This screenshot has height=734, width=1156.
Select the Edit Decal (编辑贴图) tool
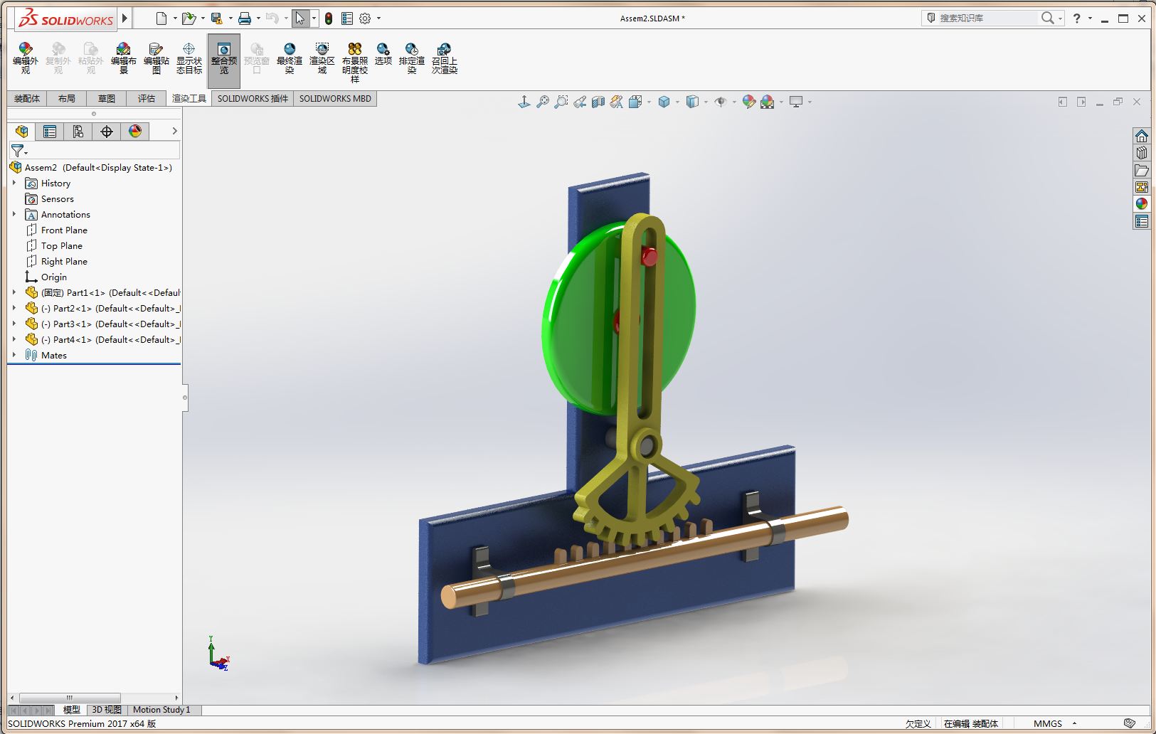[x=156, y=58]
